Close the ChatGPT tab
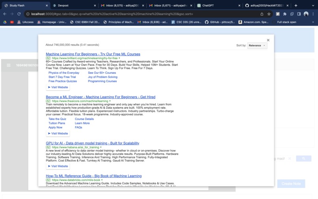 (239, 6)
